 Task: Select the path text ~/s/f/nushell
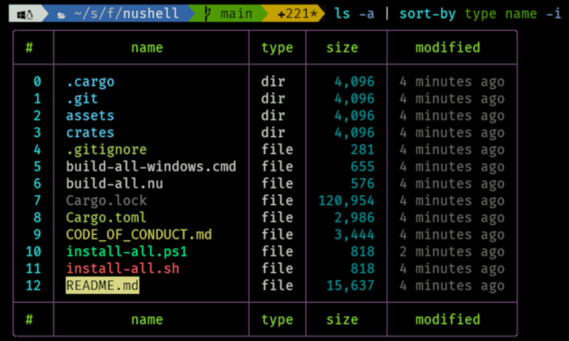pos(126,14)
